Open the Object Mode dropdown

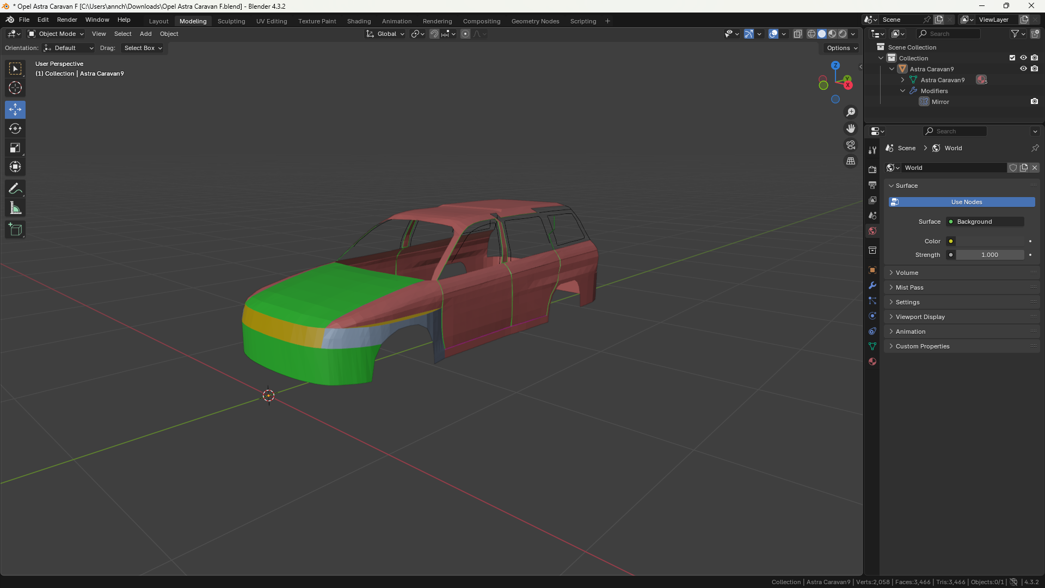coord(56,34)
